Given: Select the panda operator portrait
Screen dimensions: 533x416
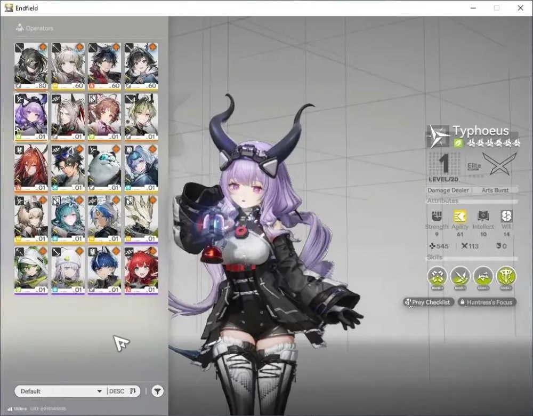Looking at the screenshot, I should pos(104,169).
